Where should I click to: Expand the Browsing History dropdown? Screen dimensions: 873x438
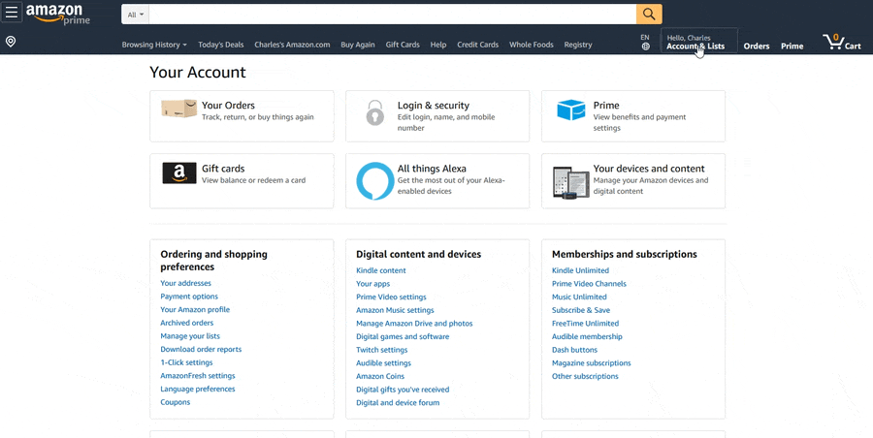(x=154, y=45)
